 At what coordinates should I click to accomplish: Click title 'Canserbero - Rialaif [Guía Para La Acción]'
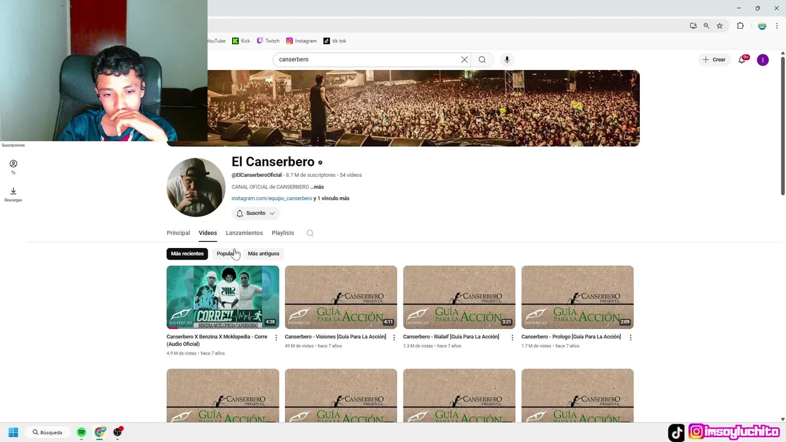451,337
